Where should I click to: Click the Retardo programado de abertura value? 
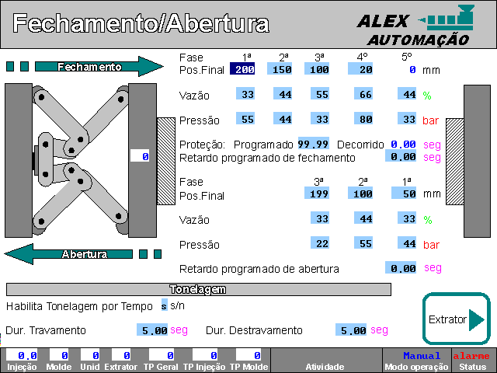click(403, 268)
